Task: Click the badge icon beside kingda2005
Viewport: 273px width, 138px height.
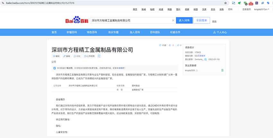Action: (x=197, y=71)
